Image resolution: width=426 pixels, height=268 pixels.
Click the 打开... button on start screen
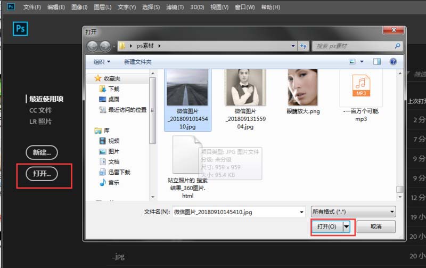(x=42, y=174)
